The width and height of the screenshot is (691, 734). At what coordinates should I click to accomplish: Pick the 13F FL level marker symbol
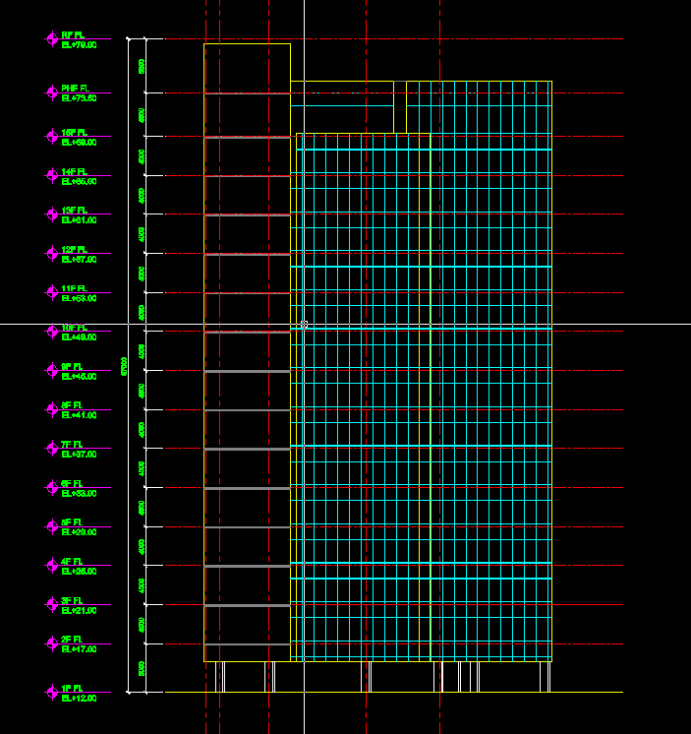(x=52, y=214)
